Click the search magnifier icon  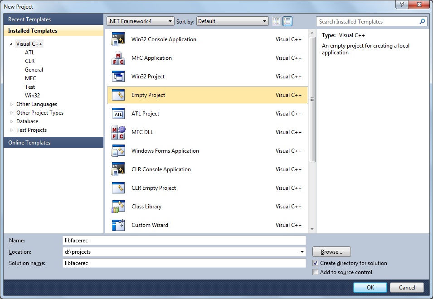[422, 21]
